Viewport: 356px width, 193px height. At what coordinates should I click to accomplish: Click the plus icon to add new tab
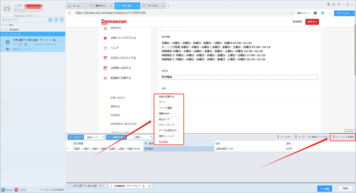point(169,6)
